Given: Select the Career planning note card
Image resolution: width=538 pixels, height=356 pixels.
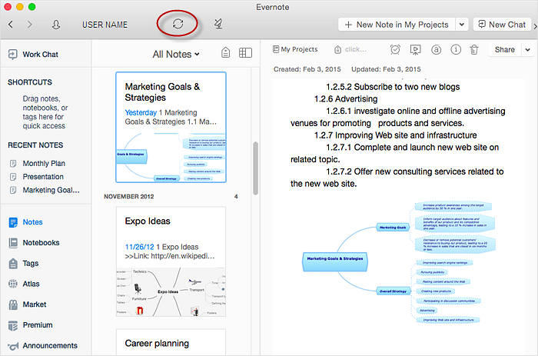Looking at the screenshot, I should (x=171, y=342).
